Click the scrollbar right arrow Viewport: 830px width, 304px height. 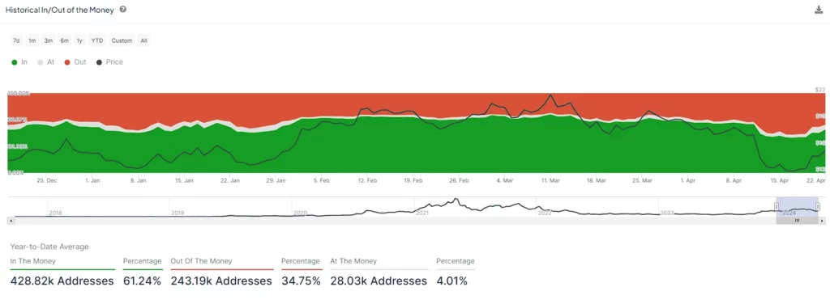(822, 221)
